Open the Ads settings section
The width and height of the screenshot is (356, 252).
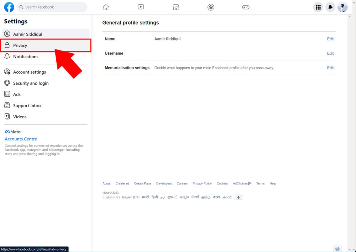pos(16,94)
